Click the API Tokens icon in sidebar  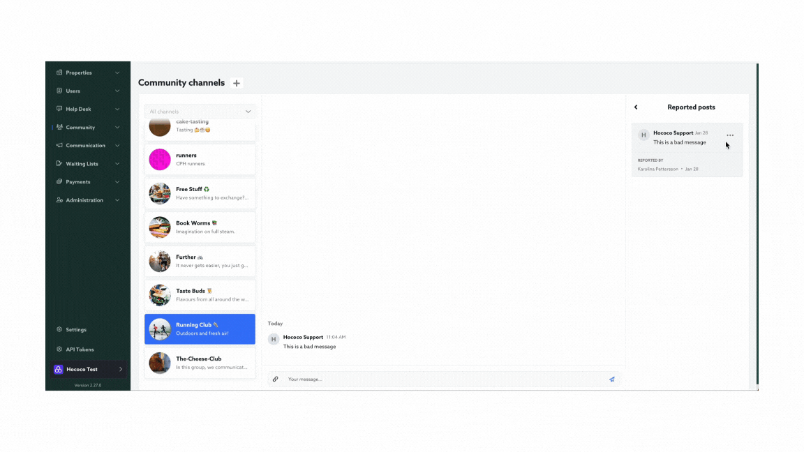tap(59, 349)
